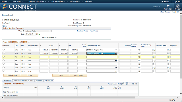Open Time Management breadcrumb menu
This screenshot has height=102, width=182.
[x=58, y=1]
